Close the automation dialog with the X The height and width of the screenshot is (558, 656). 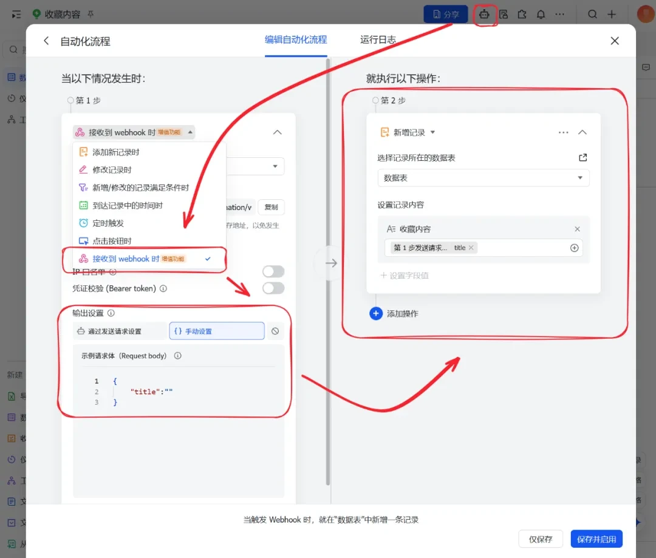615,41
